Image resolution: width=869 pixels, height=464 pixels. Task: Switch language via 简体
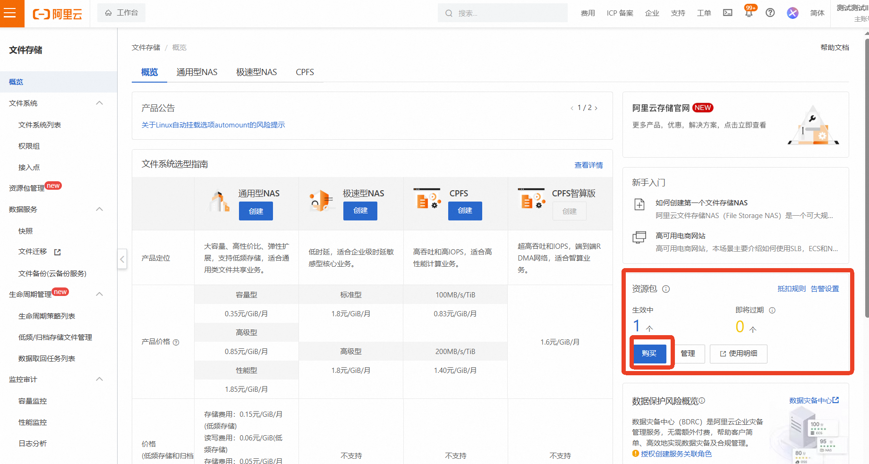tap(817, 13)
